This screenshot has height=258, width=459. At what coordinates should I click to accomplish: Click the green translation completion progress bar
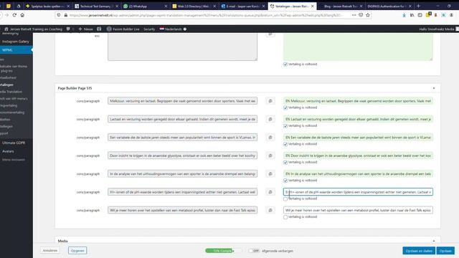224,251
